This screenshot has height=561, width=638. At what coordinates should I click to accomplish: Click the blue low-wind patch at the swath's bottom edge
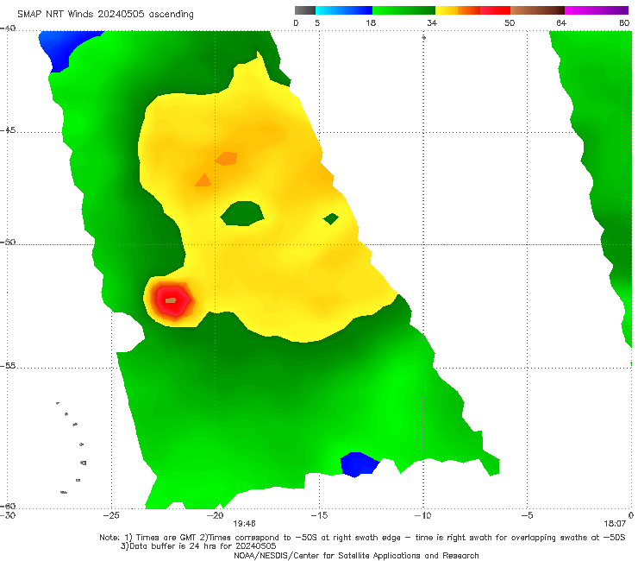(359, 464)
